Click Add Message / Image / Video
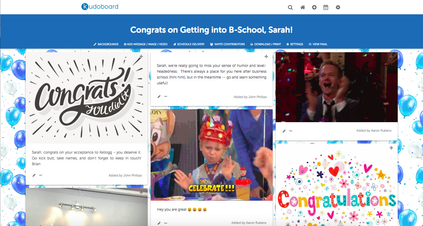The width and height of the screenshot is (423, 226). click(146, 44)
